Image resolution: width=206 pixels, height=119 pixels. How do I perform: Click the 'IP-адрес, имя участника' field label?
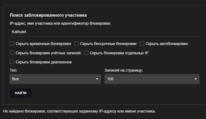(60, 24)
